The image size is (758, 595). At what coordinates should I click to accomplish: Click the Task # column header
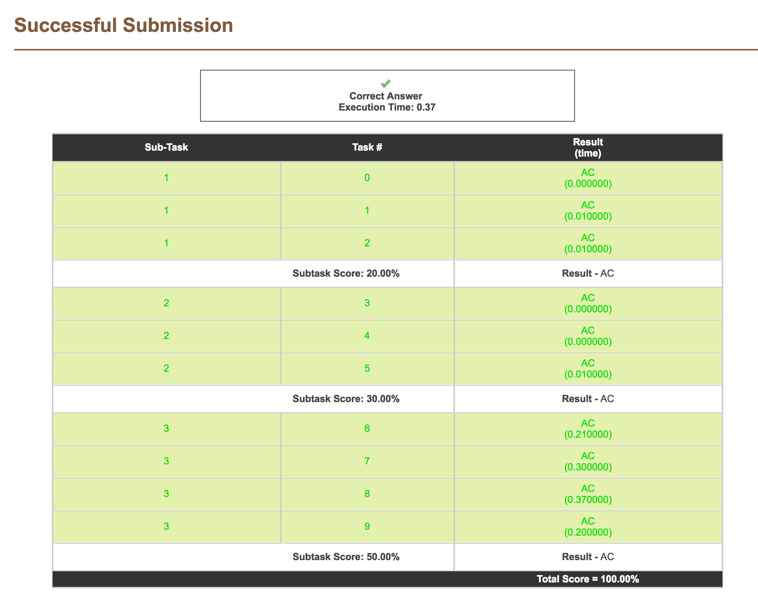tap(367, 147)
